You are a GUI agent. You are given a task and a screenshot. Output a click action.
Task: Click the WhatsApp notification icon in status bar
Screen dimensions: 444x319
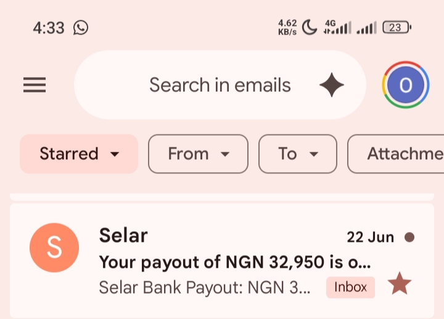click(81, 28)
